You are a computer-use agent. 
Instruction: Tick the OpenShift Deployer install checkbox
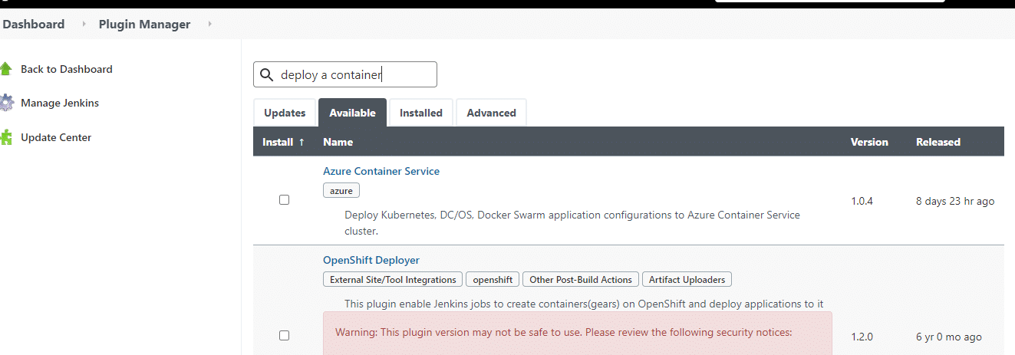click(284, 335)
